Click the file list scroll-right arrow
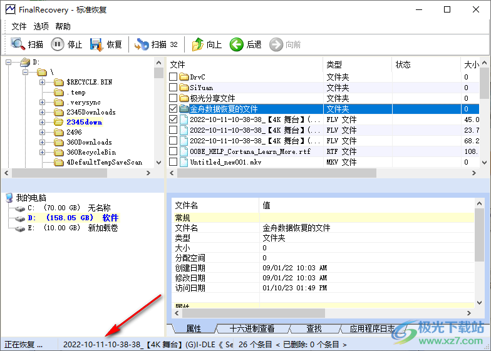491x351 pixels. pos(474,173)
